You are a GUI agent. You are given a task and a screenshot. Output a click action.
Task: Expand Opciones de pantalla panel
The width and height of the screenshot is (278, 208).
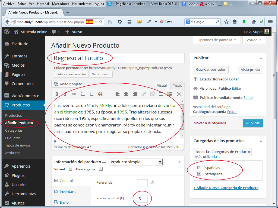pos(217,40)
